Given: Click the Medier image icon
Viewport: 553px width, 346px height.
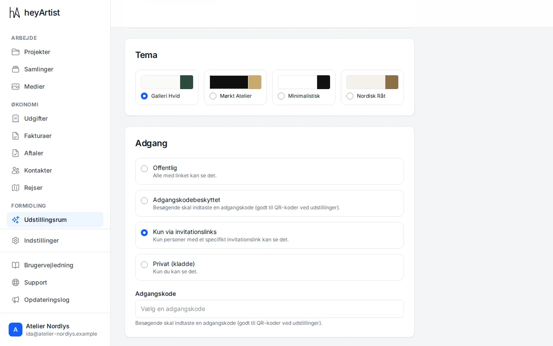Looking at the screenshot, I should point(16,86).
